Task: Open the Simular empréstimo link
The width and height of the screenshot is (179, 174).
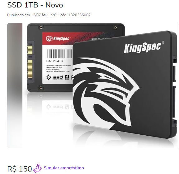Action: [64, 168]
